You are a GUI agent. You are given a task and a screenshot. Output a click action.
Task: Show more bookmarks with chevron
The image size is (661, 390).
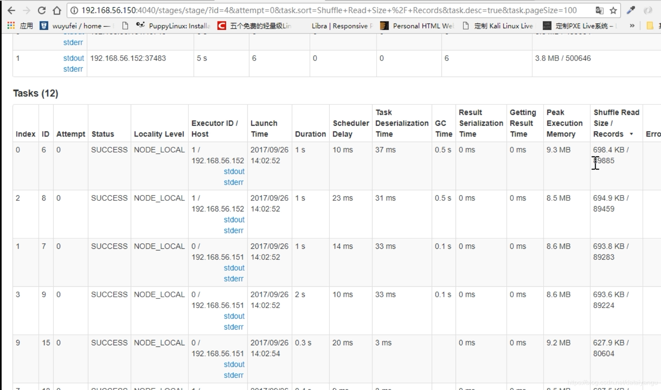(632, 26)
